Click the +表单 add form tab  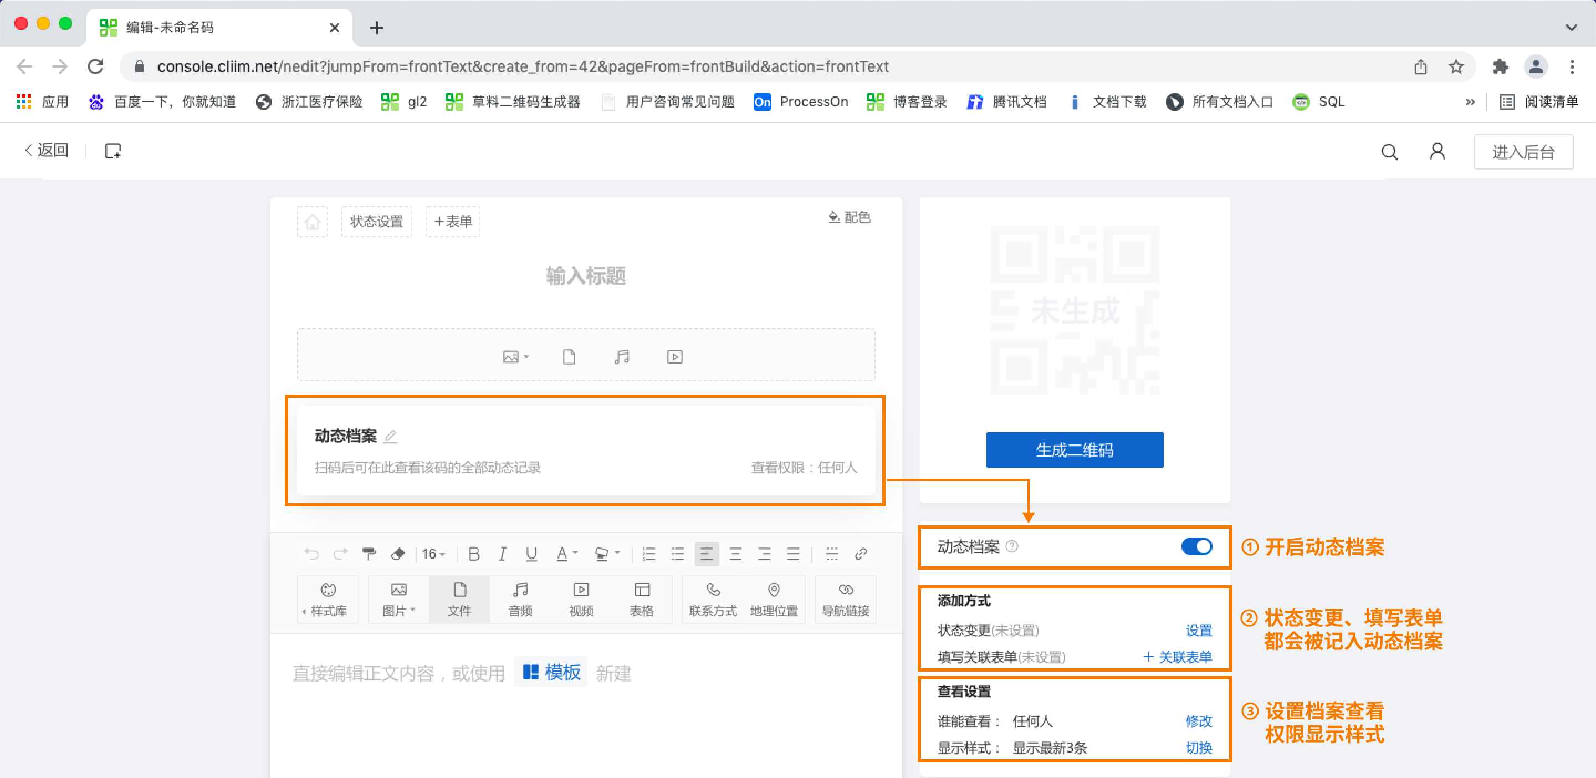coord(453,222)
